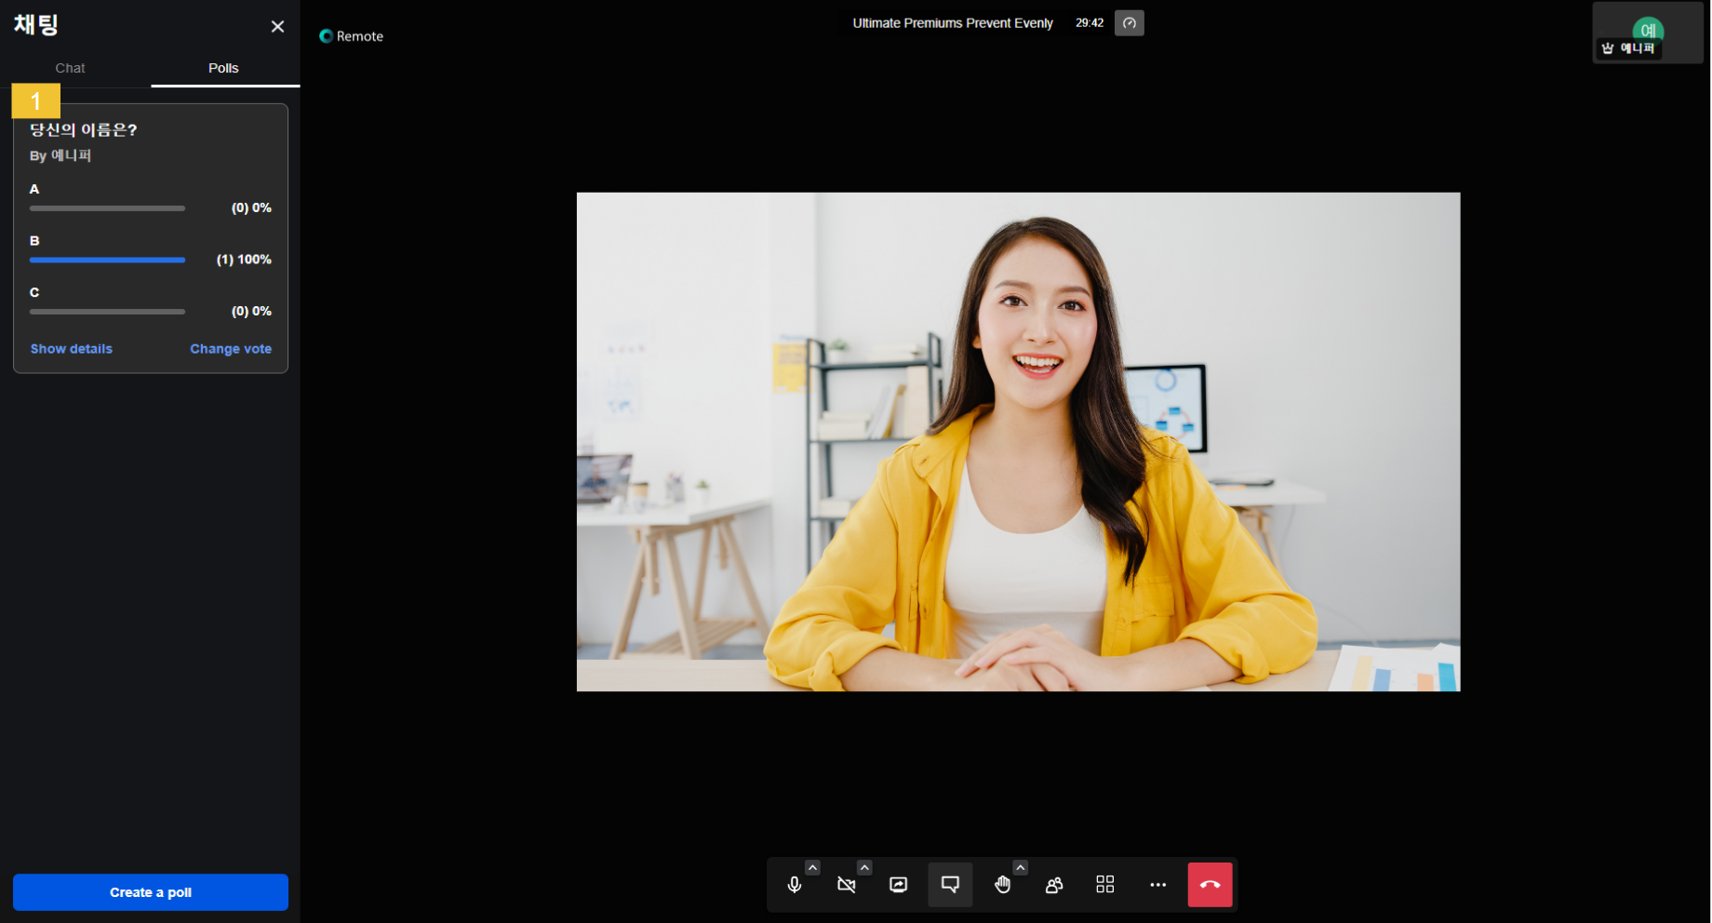Switch to tile view layout

[1105, 885]
